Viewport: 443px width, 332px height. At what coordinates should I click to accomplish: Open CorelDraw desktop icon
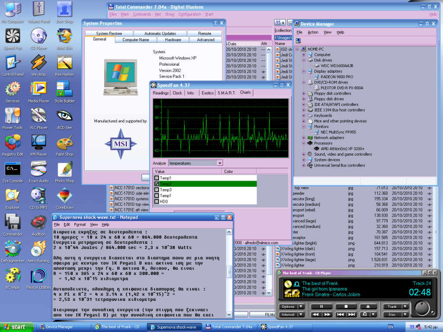click(x=64, y=198)
